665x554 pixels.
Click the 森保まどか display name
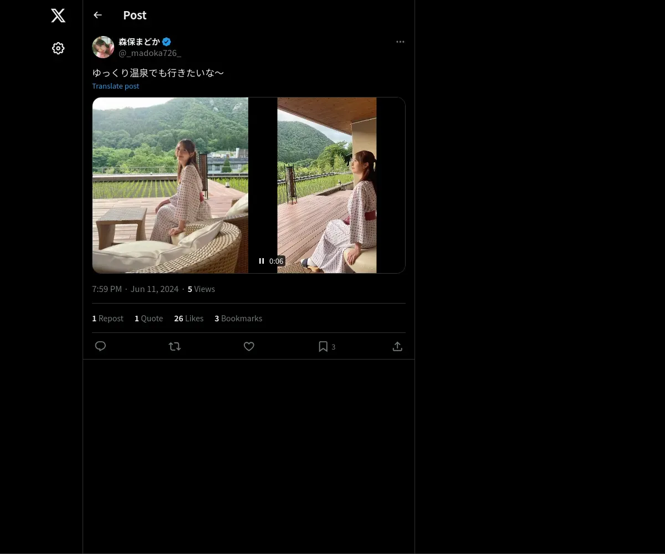[x=139, y=42]
